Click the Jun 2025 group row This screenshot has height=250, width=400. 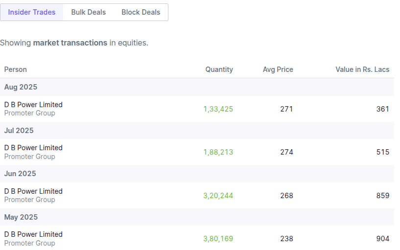(197, 174)
